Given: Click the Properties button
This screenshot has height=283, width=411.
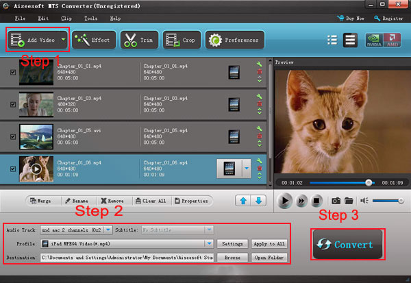Looking at the screenshot, I should (x=192, y=201).
